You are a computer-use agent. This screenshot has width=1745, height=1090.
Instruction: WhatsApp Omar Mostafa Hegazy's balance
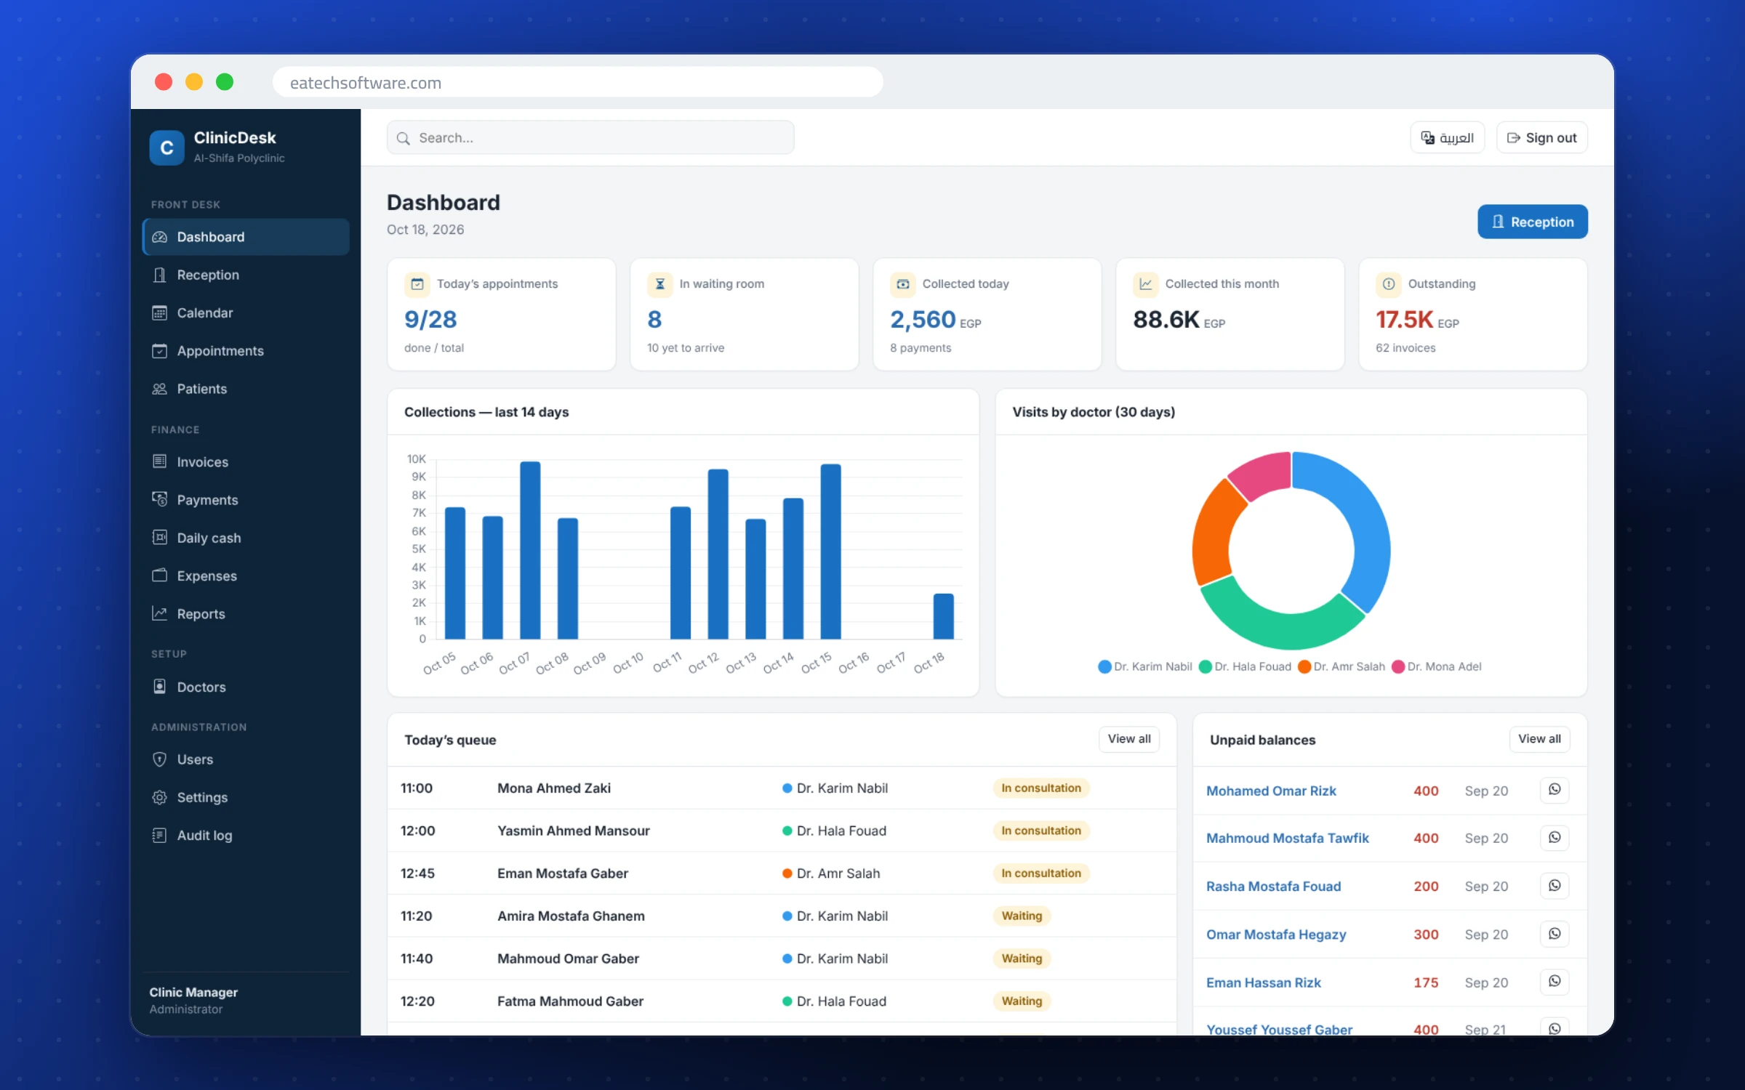click(x=1555, y=934)
